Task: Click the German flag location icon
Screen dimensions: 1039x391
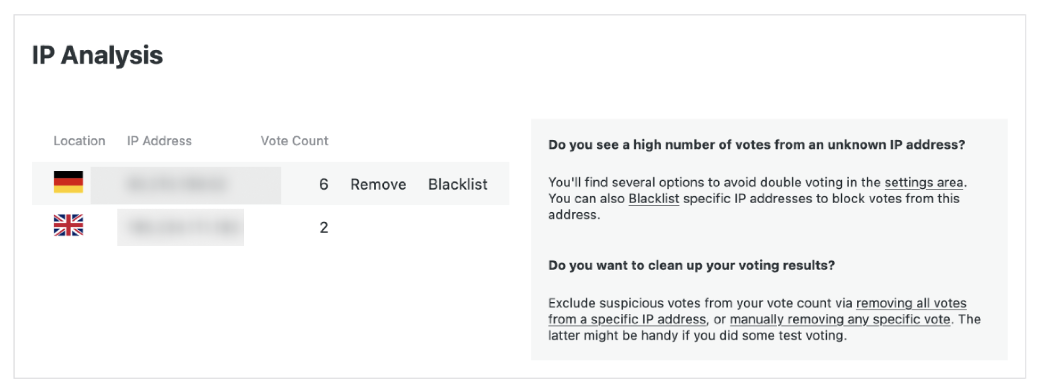Action: pyautogui.click(x=68, y=182)
